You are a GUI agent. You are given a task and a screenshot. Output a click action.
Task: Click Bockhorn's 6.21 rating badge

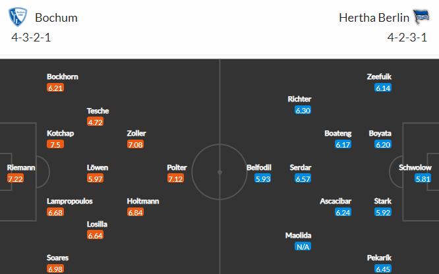[x=55, y=88]
